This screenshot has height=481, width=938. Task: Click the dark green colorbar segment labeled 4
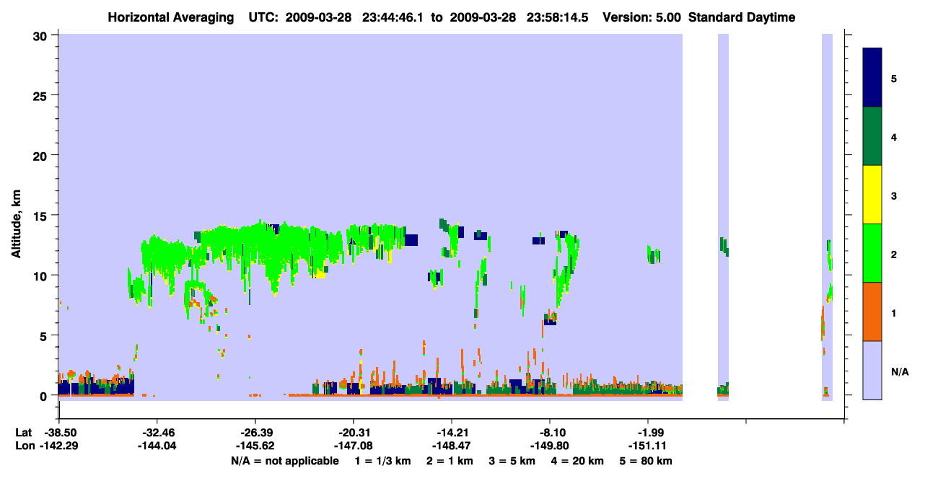pos(872,136)
